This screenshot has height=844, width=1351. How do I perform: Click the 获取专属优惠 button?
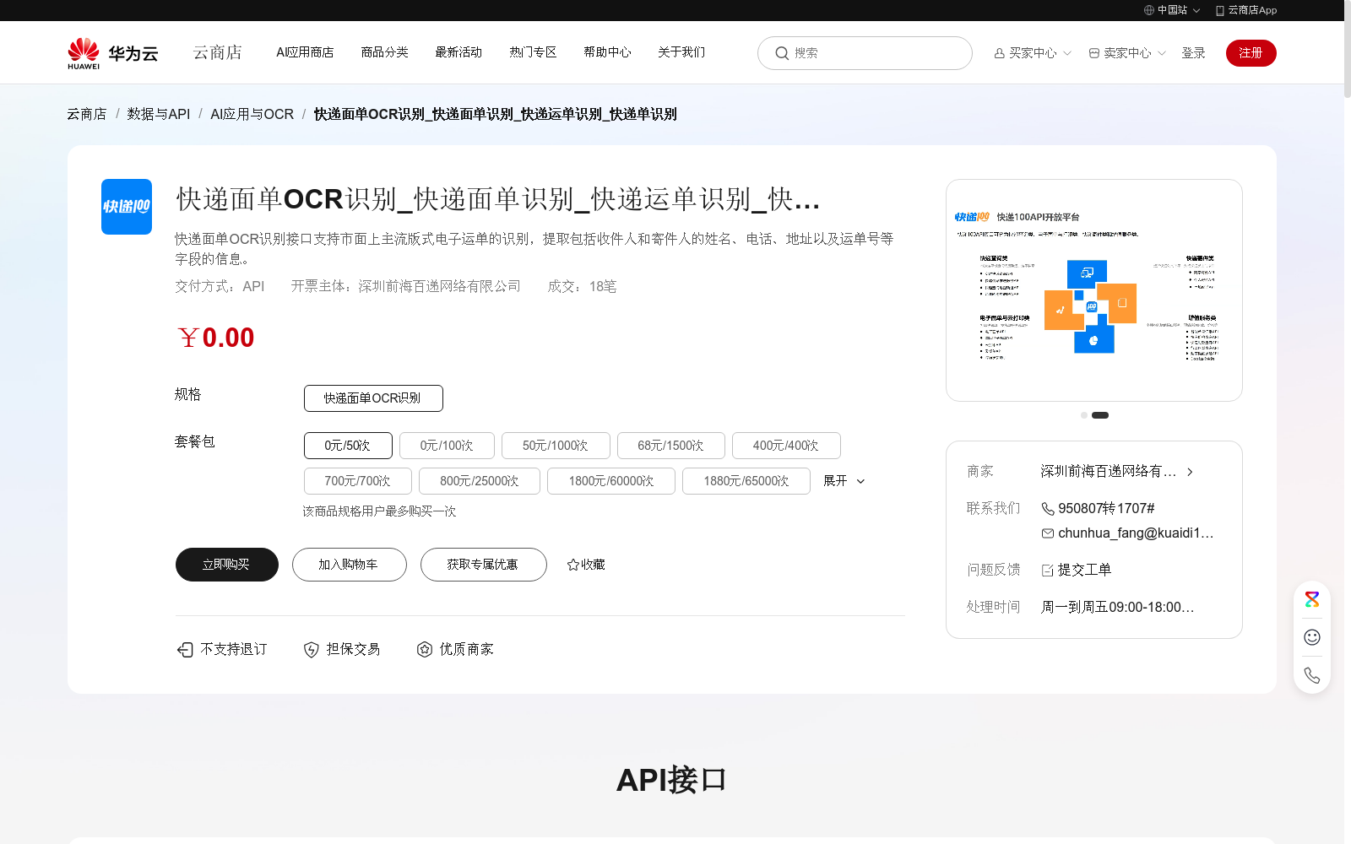click(484, 565)
